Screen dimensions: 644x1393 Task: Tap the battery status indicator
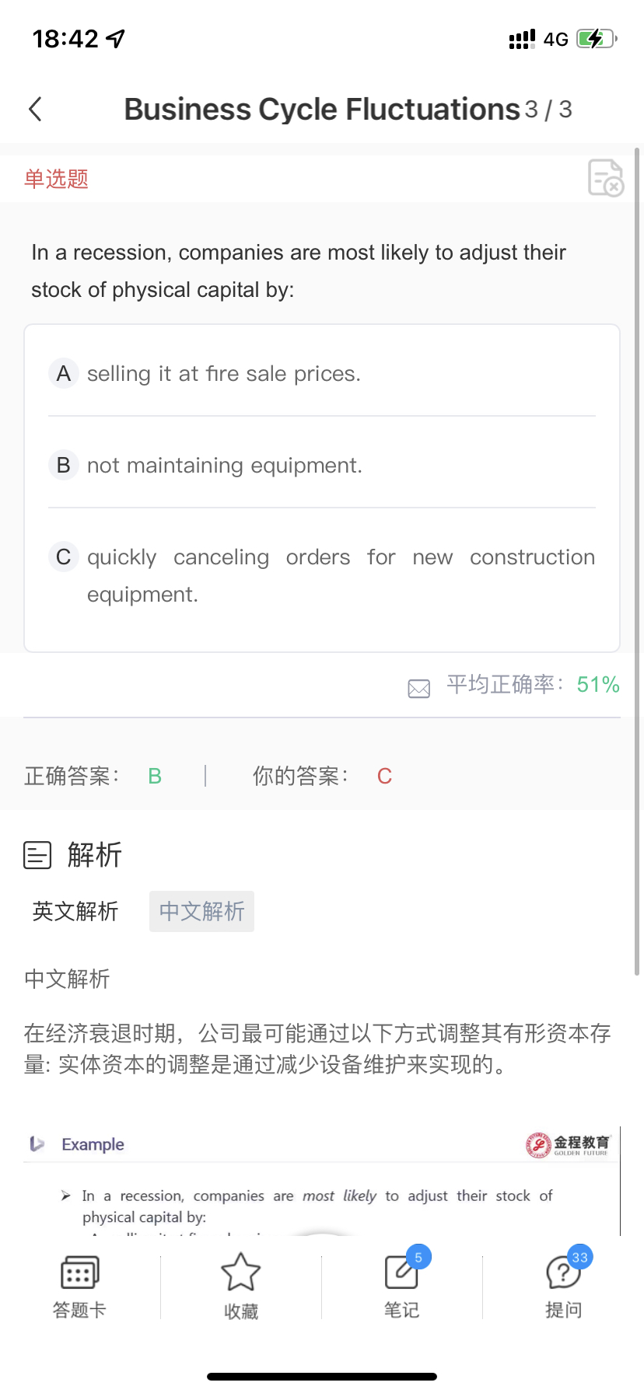tap(597, 39)
